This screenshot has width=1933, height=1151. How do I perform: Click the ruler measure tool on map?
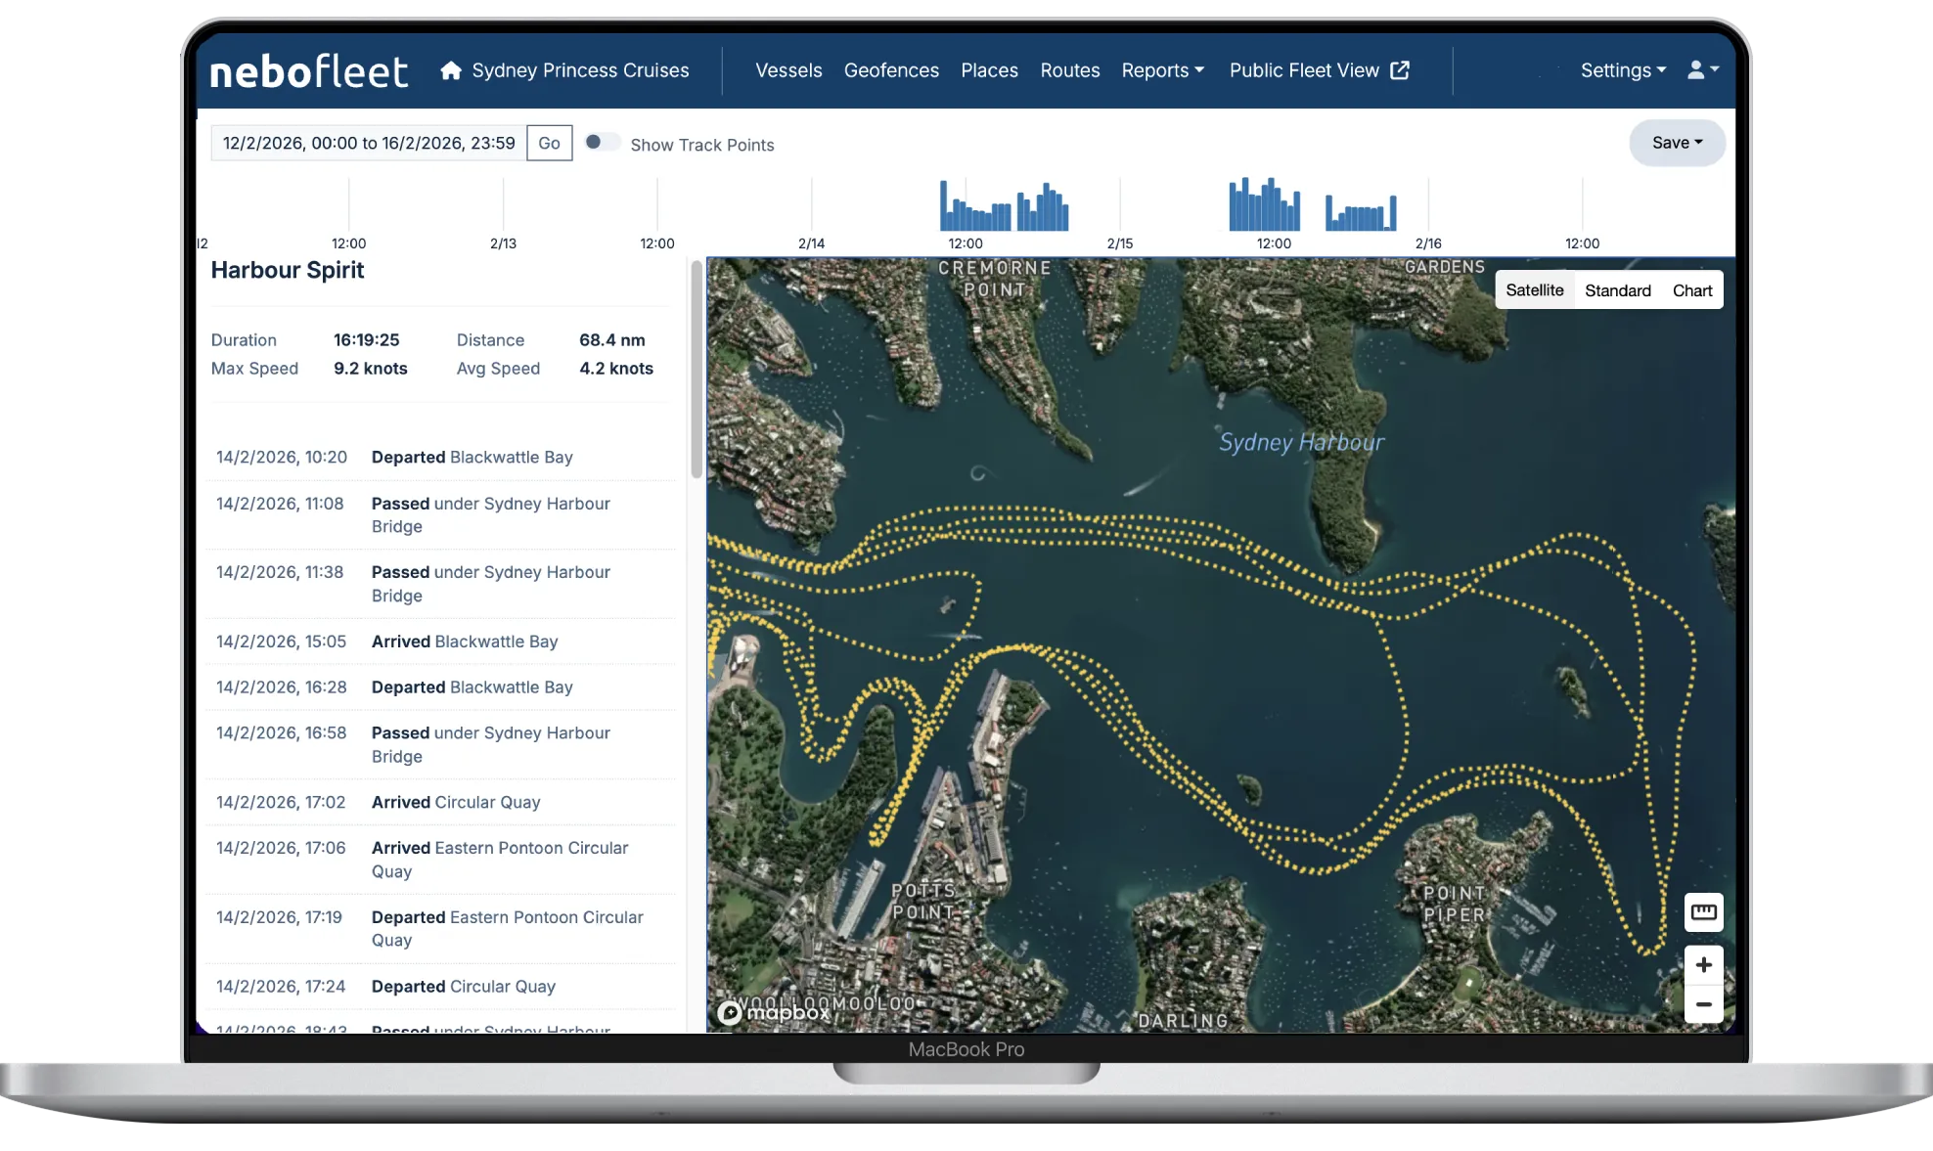pyautogui.click(x=1703, y=912)
